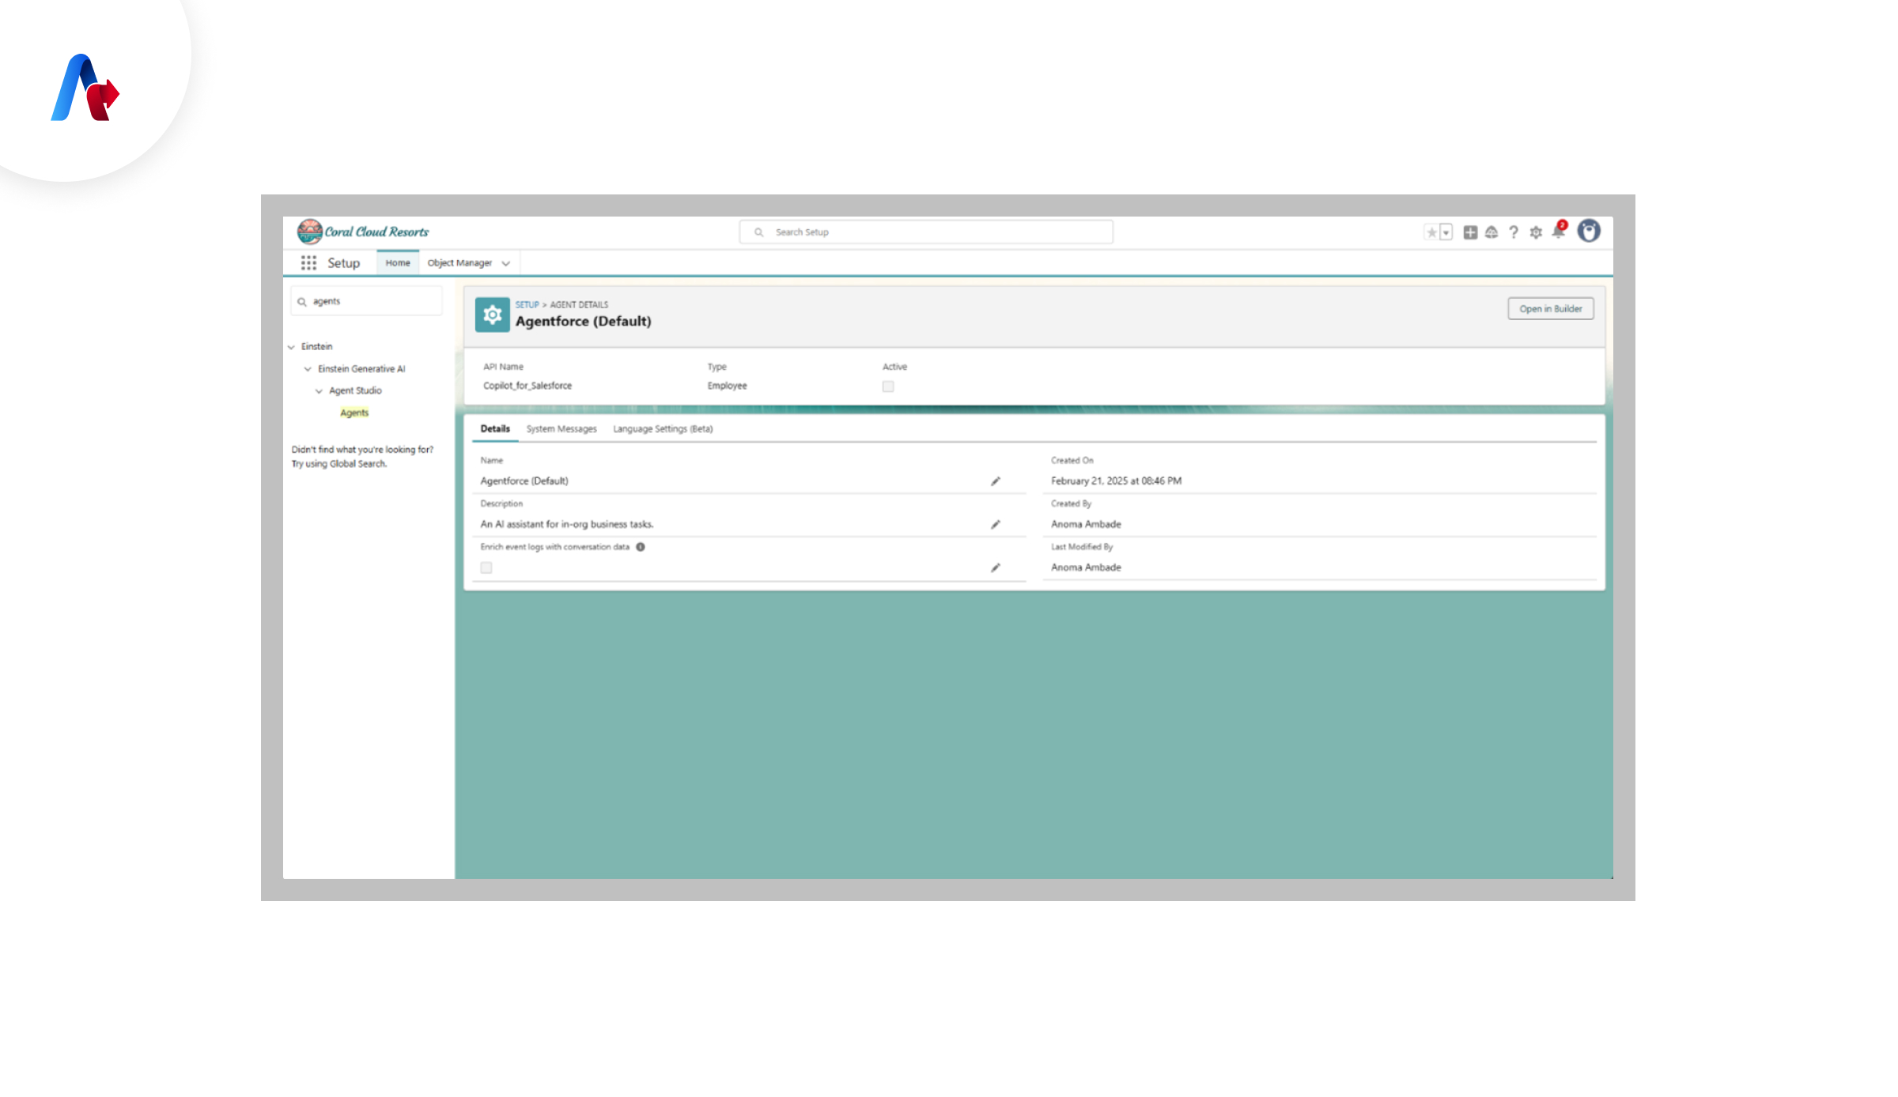This screenshot has width=1898, height=1097.
Task: Focus the Quick Find box containing agents
Action: point(367,302)
